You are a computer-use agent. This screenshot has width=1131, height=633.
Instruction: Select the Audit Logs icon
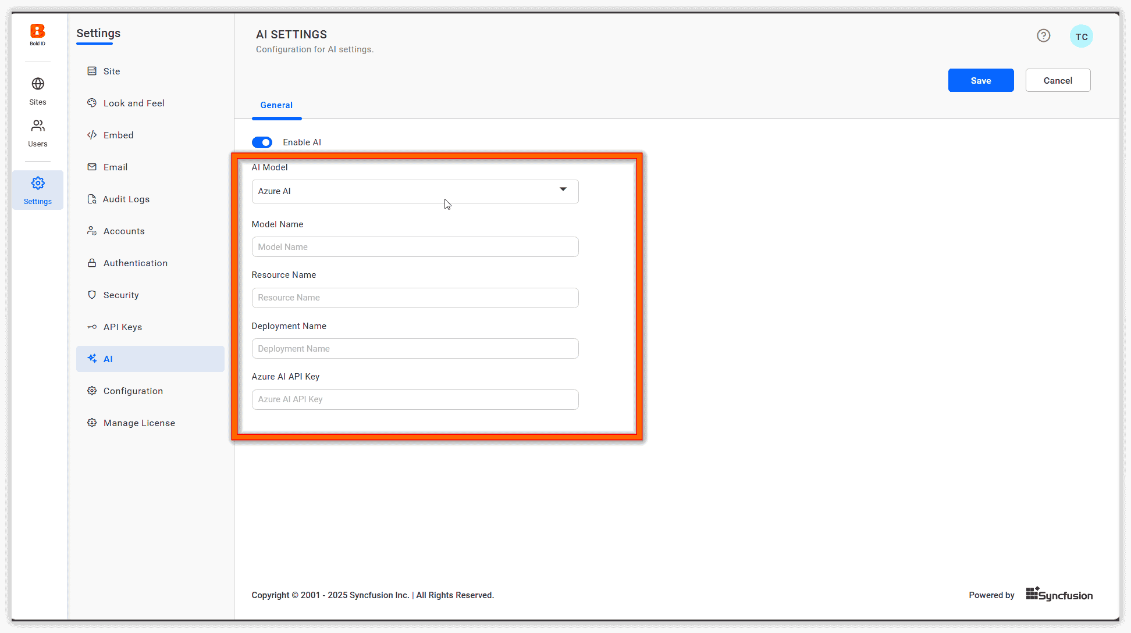(92, 199)
